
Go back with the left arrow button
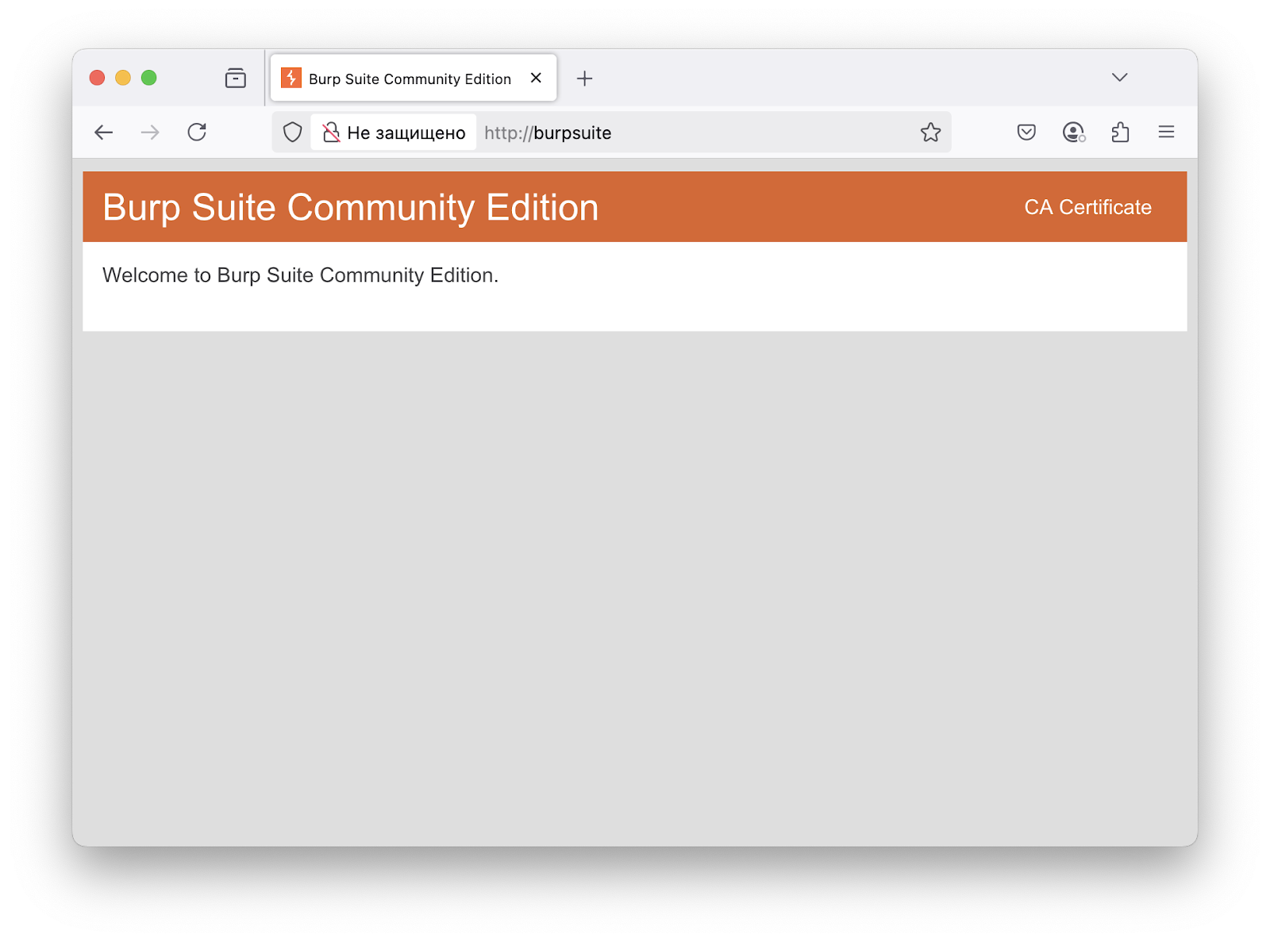point(104,133)
